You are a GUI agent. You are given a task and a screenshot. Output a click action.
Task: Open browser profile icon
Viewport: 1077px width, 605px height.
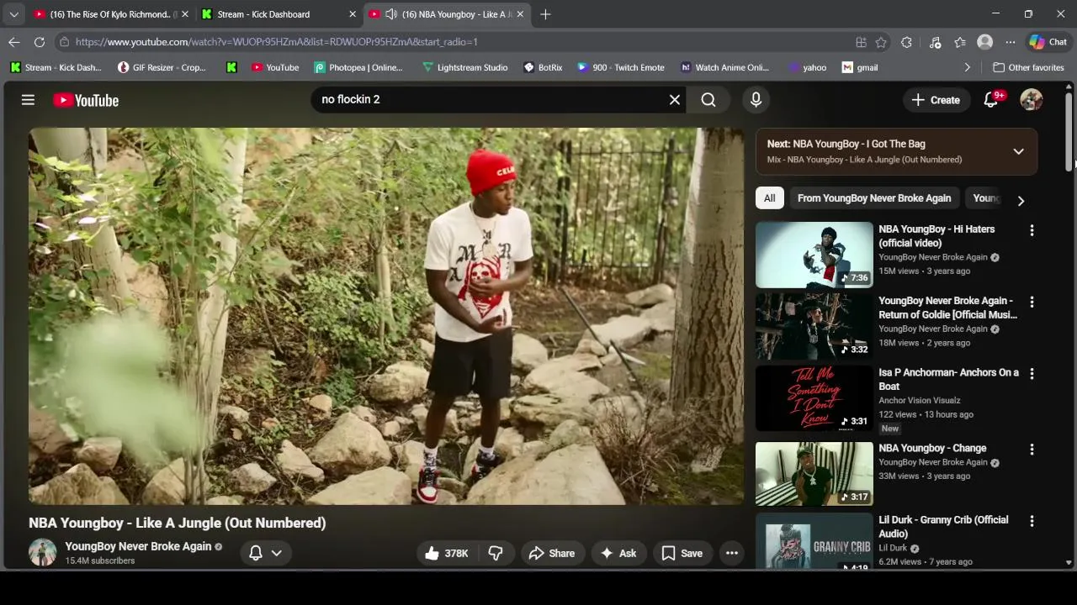(x=984, y=42)
